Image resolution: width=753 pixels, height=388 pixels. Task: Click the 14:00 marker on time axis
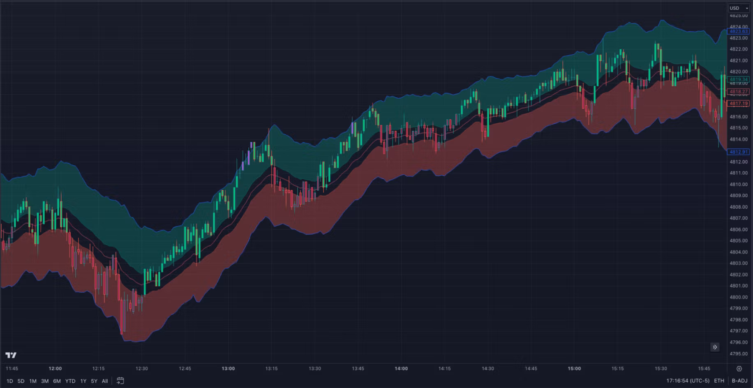(401, 369)
